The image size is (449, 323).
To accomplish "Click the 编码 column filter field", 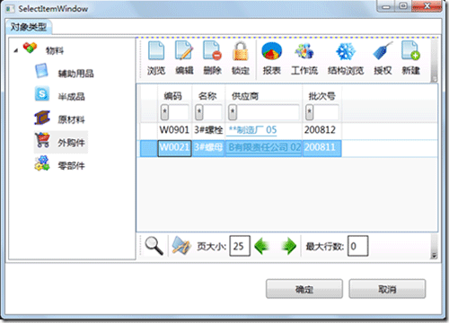I will point(179,112).
